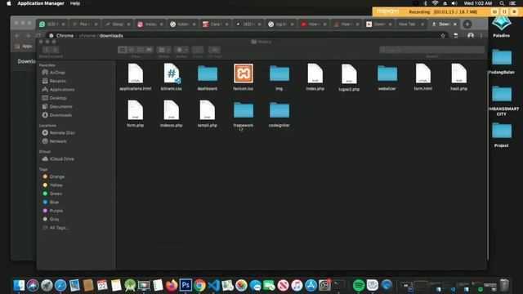Open the img folder

(279, 77)
